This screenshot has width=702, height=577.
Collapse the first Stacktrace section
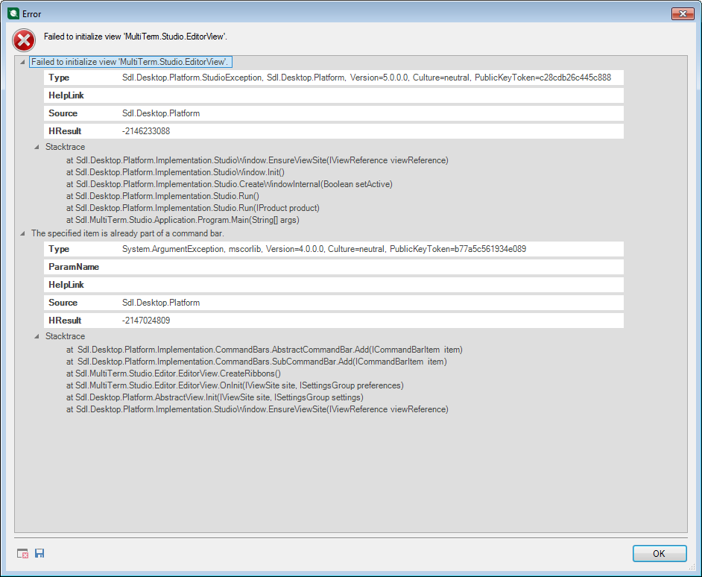point(37,147)
